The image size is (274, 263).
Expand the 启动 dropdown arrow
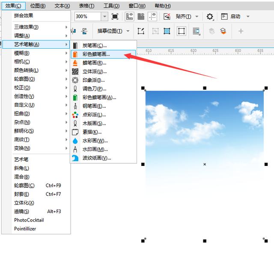[x=248, y=17]
